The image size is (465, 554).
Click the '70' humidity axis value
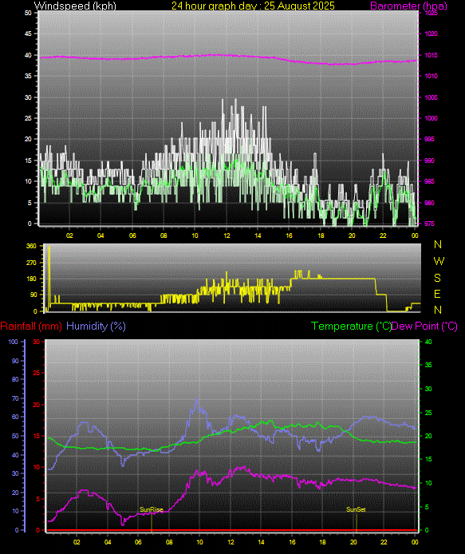[15, 398]
